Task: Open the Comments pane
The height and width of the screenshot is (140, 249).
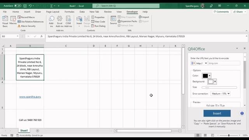Action: click(x=221, y=12)
